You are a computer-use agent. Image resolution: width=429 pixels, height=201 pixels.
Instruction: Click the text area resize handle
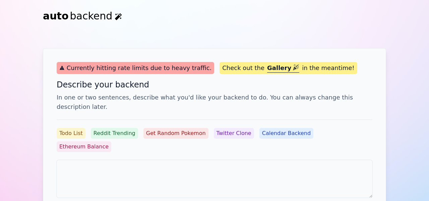point(370,196)
